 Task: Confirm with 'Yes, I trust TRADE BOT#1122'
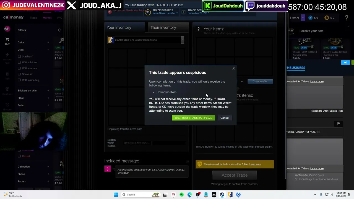pyautogui.click(x=193, y=118)
